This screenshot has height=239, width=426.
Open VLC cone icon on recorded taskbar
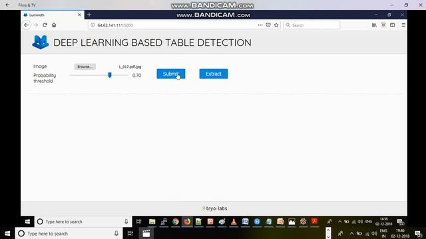(x=234, y=222)
